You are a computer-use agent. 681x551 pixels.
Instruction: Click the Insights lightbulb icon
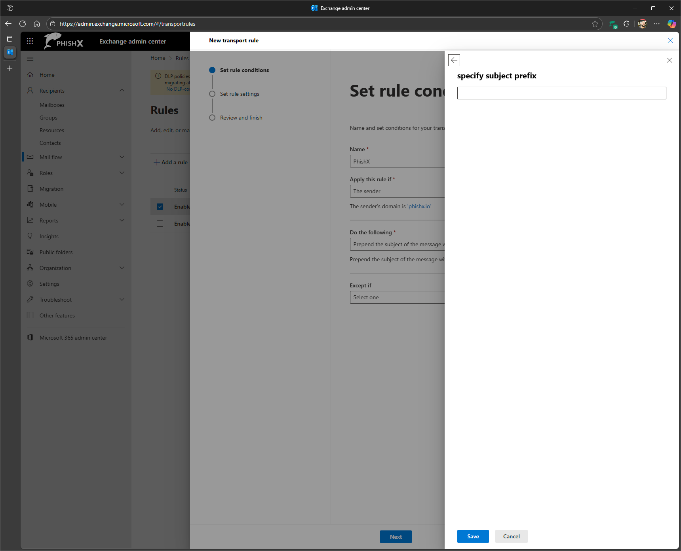coord(30,236)
